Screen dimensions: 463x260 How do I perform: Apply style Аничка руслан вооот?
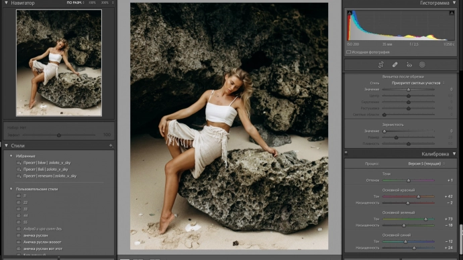click(42, 242)
